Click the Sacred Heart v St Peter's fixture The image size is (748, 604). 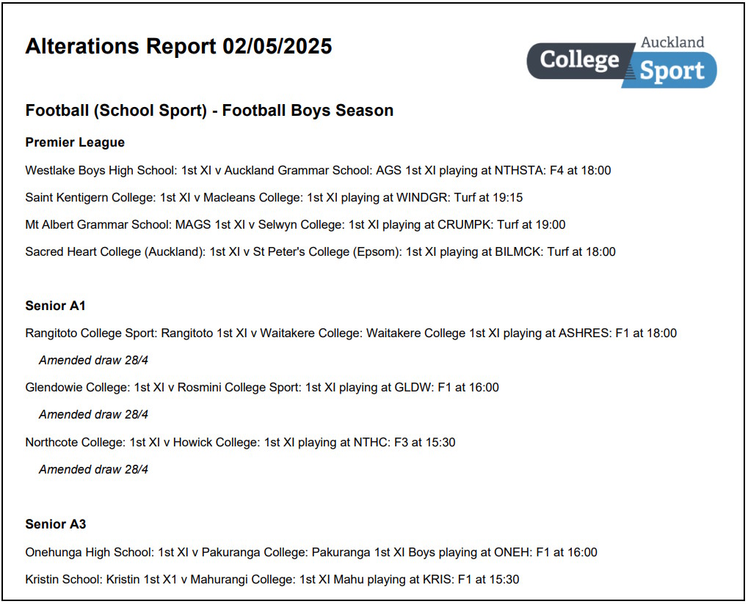tap(320, 252)
